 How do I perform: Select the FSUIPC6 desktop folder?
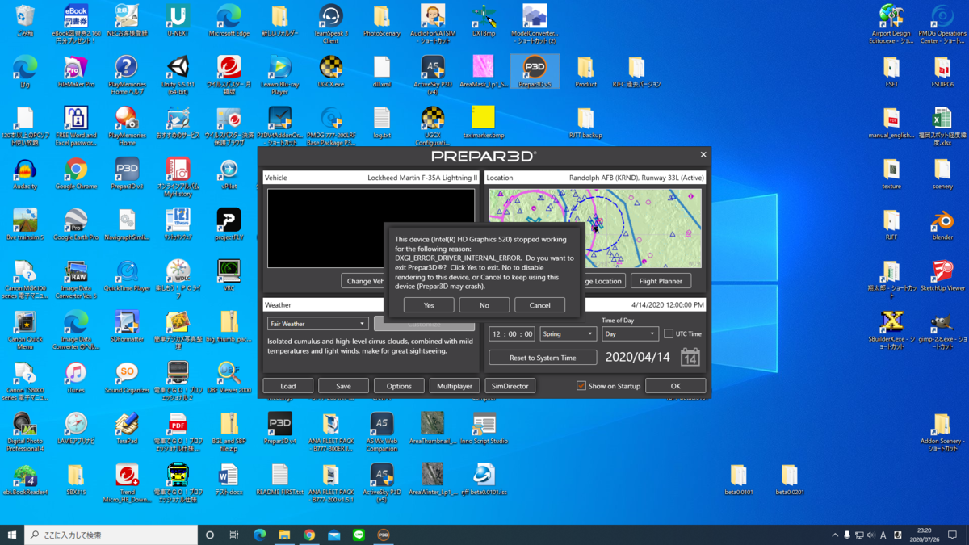pos(942,72)
